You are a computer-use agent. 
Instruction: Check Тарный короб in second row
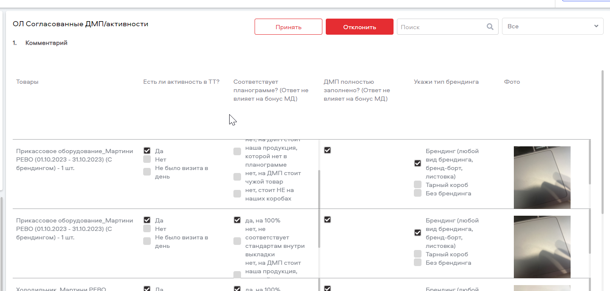coord(418,254)
